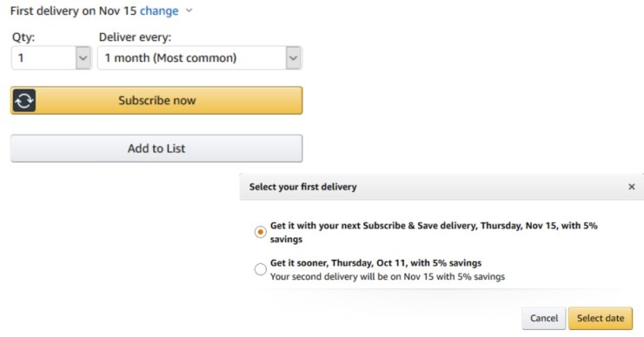Image resolution: width=644 pixels, height=337 pixels.
Task: Click the second delivery Nov 15 note
Action: [x=388, y=277]
